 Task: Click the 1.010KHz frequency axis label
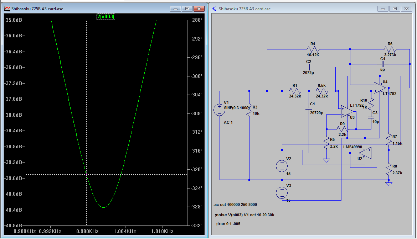[162, 231]
